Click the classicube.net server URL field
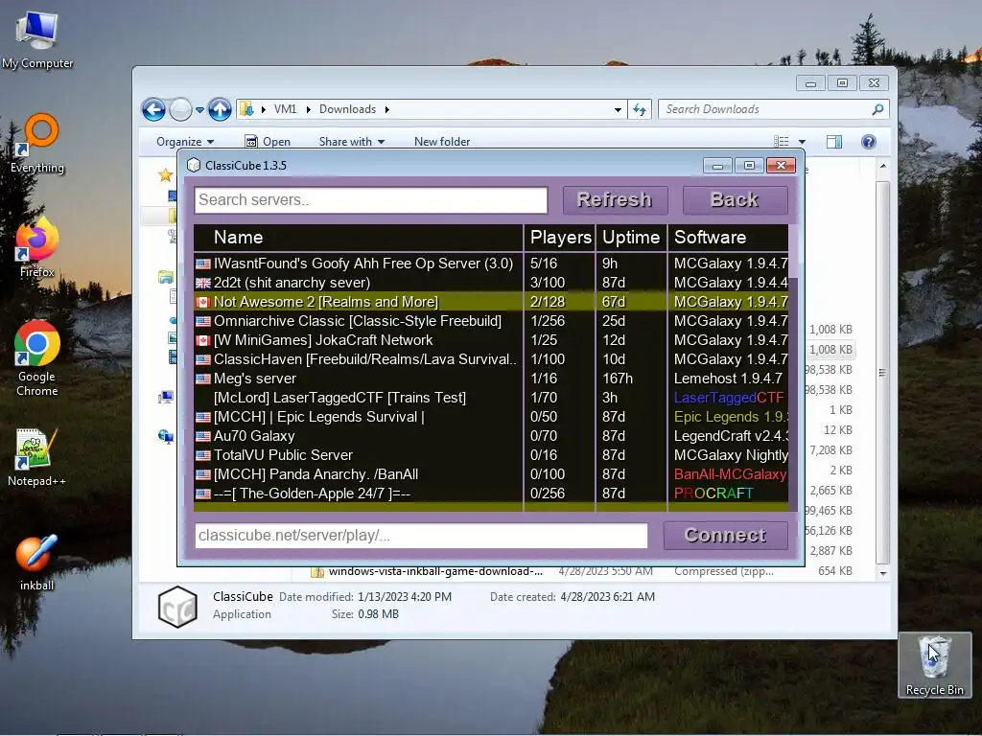This screenshot has width=982, height=736. [421, 536]
